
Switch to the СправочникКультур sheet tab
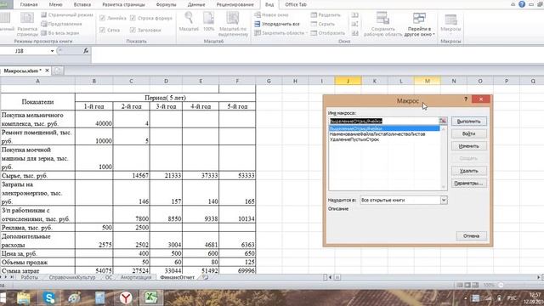[71, 277]
